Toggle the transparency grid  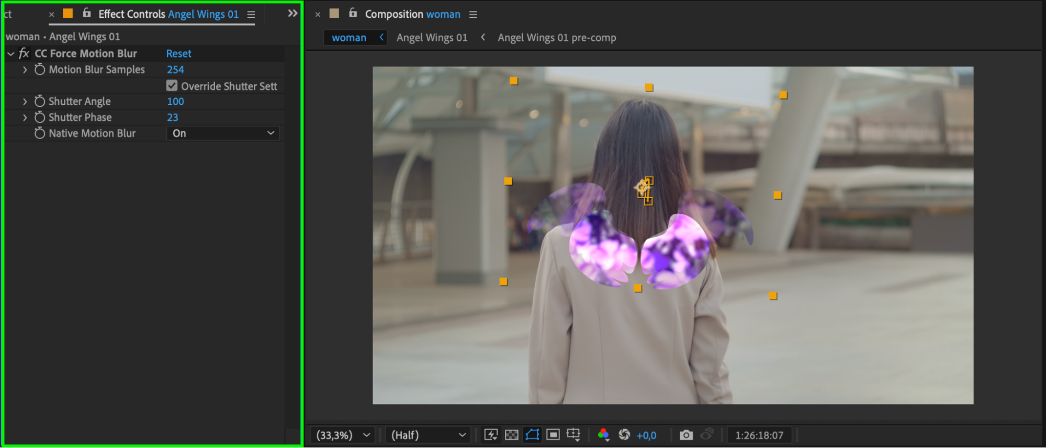click(x=512, y=434)
